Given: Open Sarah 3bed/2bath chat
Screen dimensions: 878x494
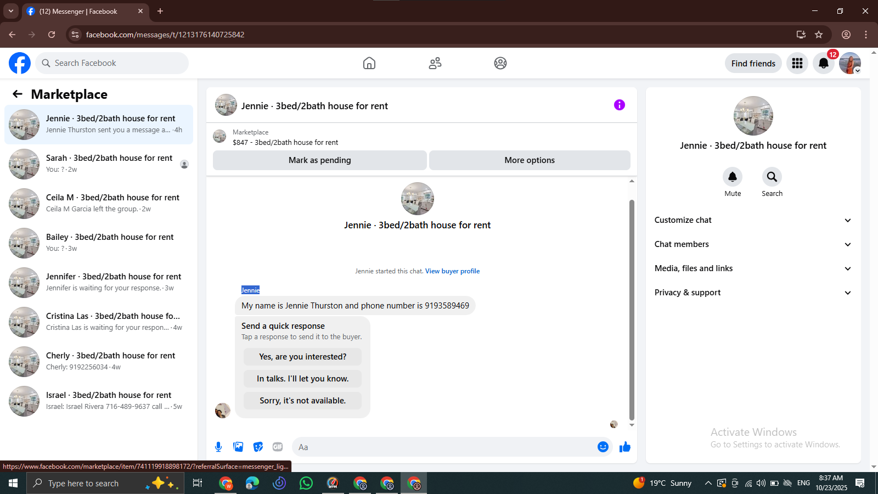Looking at the screenshot, I should 99,164.
